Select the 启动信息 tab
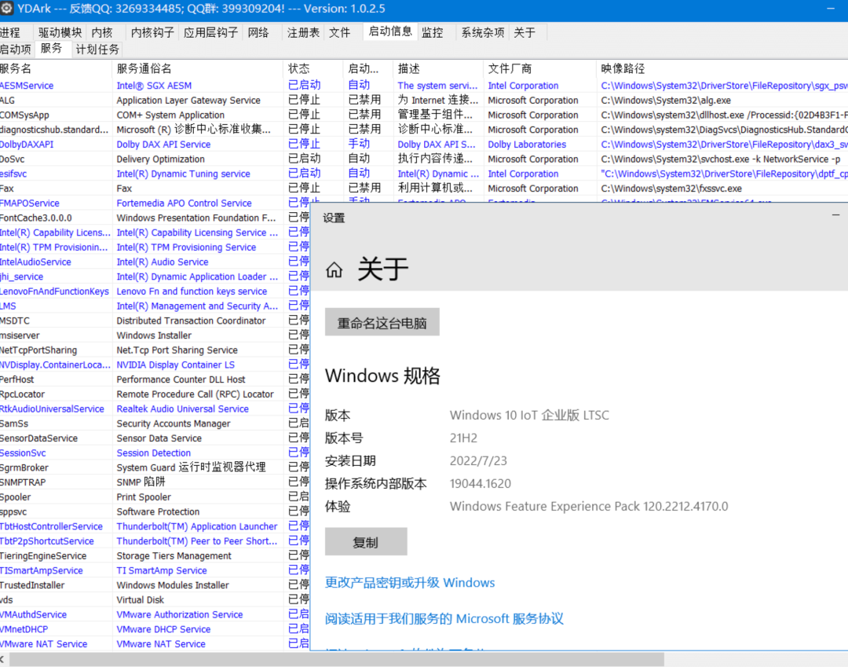 point(390,31)
